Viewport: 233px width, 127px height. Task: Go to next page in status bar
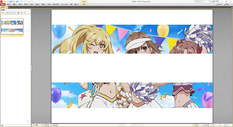click(135, 125)
